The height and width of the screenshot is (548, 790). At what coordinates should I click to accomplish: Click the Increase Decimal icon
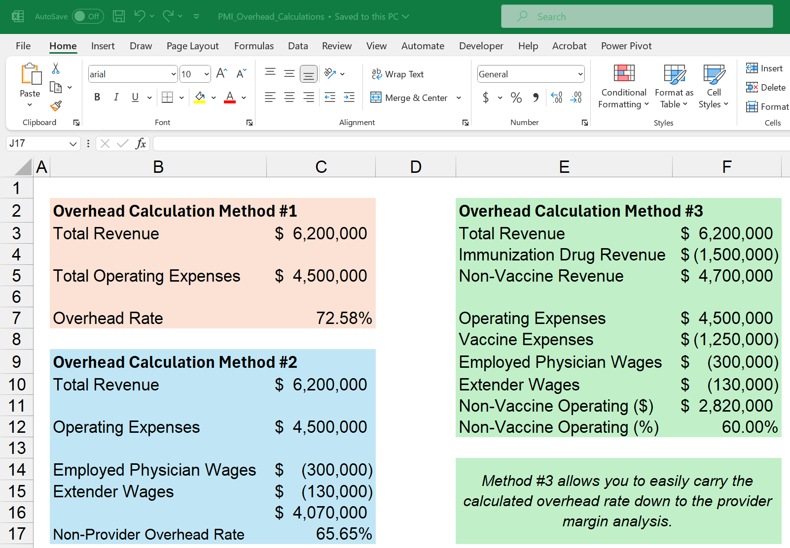pyautogui.click(x=556, y=97)
